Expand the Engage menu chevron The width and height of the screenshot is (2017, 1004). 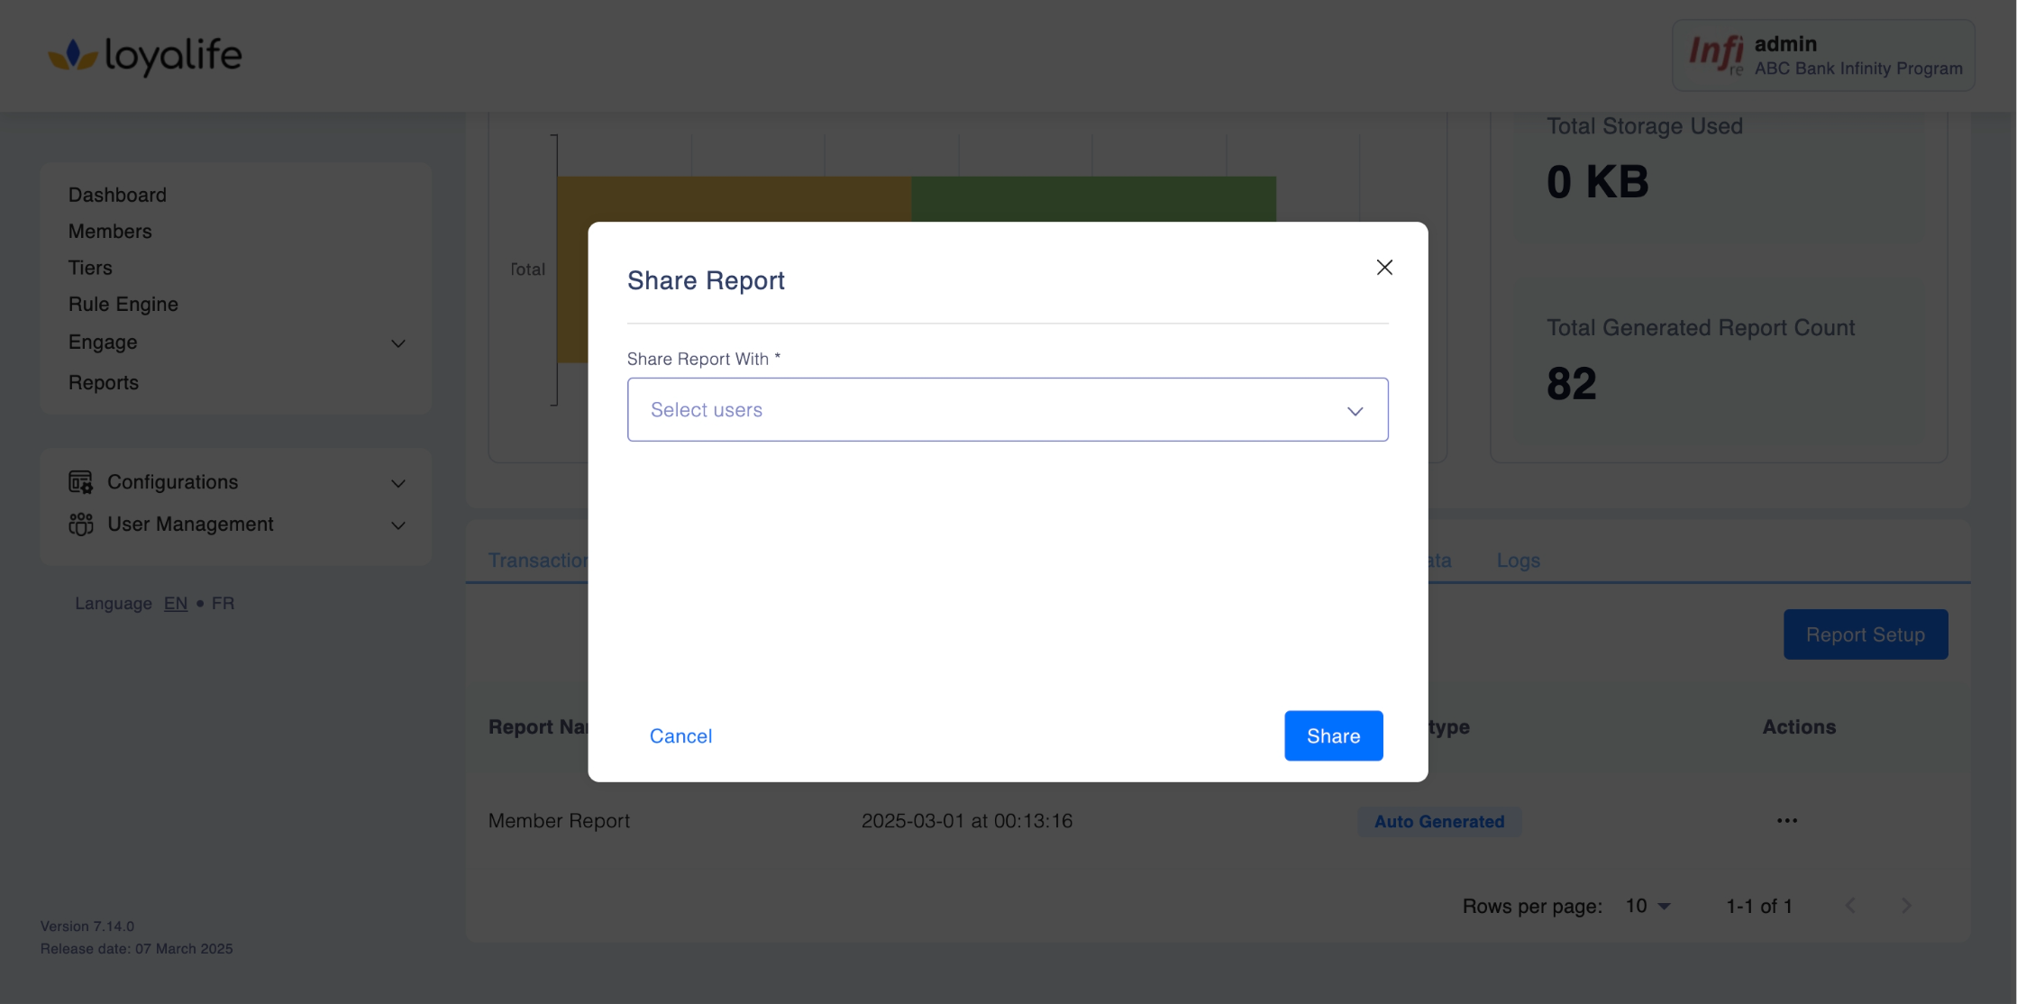point(397,343)
